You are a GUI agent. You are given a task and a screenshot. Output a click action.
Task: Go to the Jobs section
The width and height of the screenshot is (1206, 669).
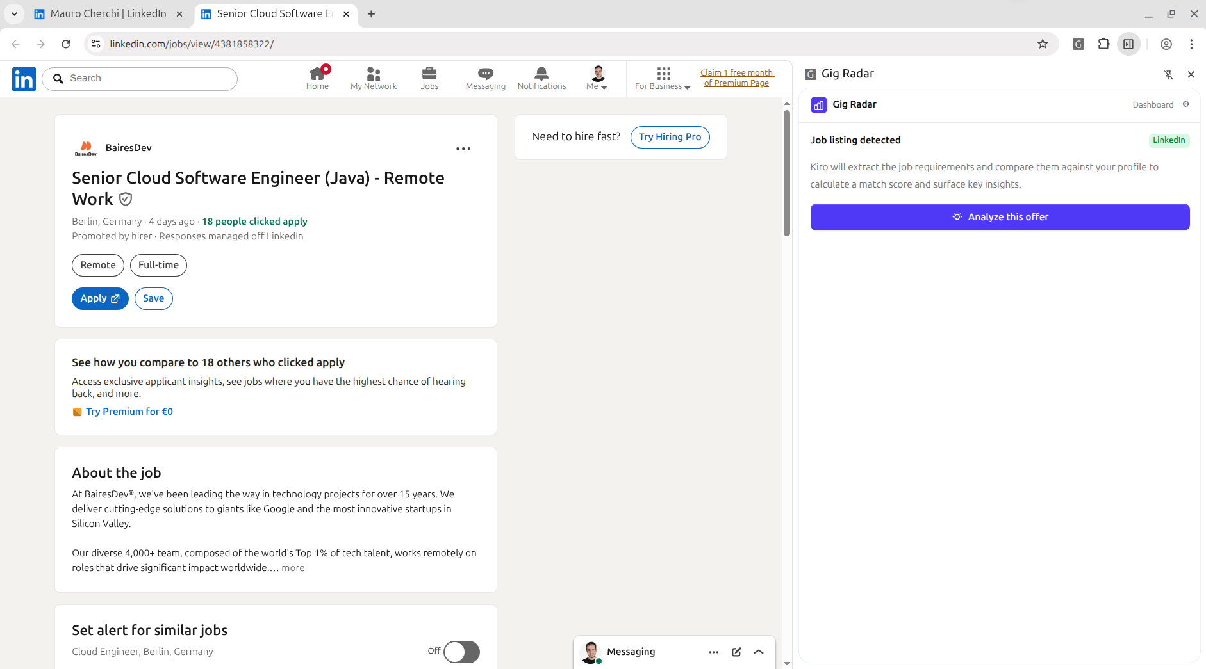pos(429,78)
